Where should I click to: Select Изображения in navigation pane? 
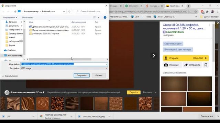point(14,30)
